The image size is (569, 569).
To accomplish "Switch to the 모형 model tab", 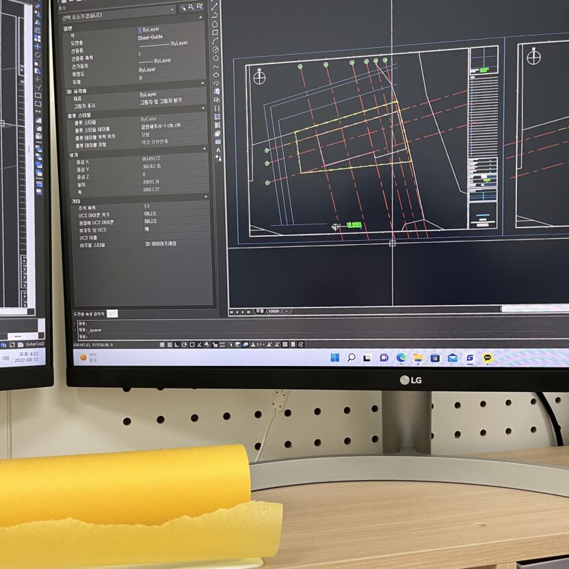I will [259, 311].
